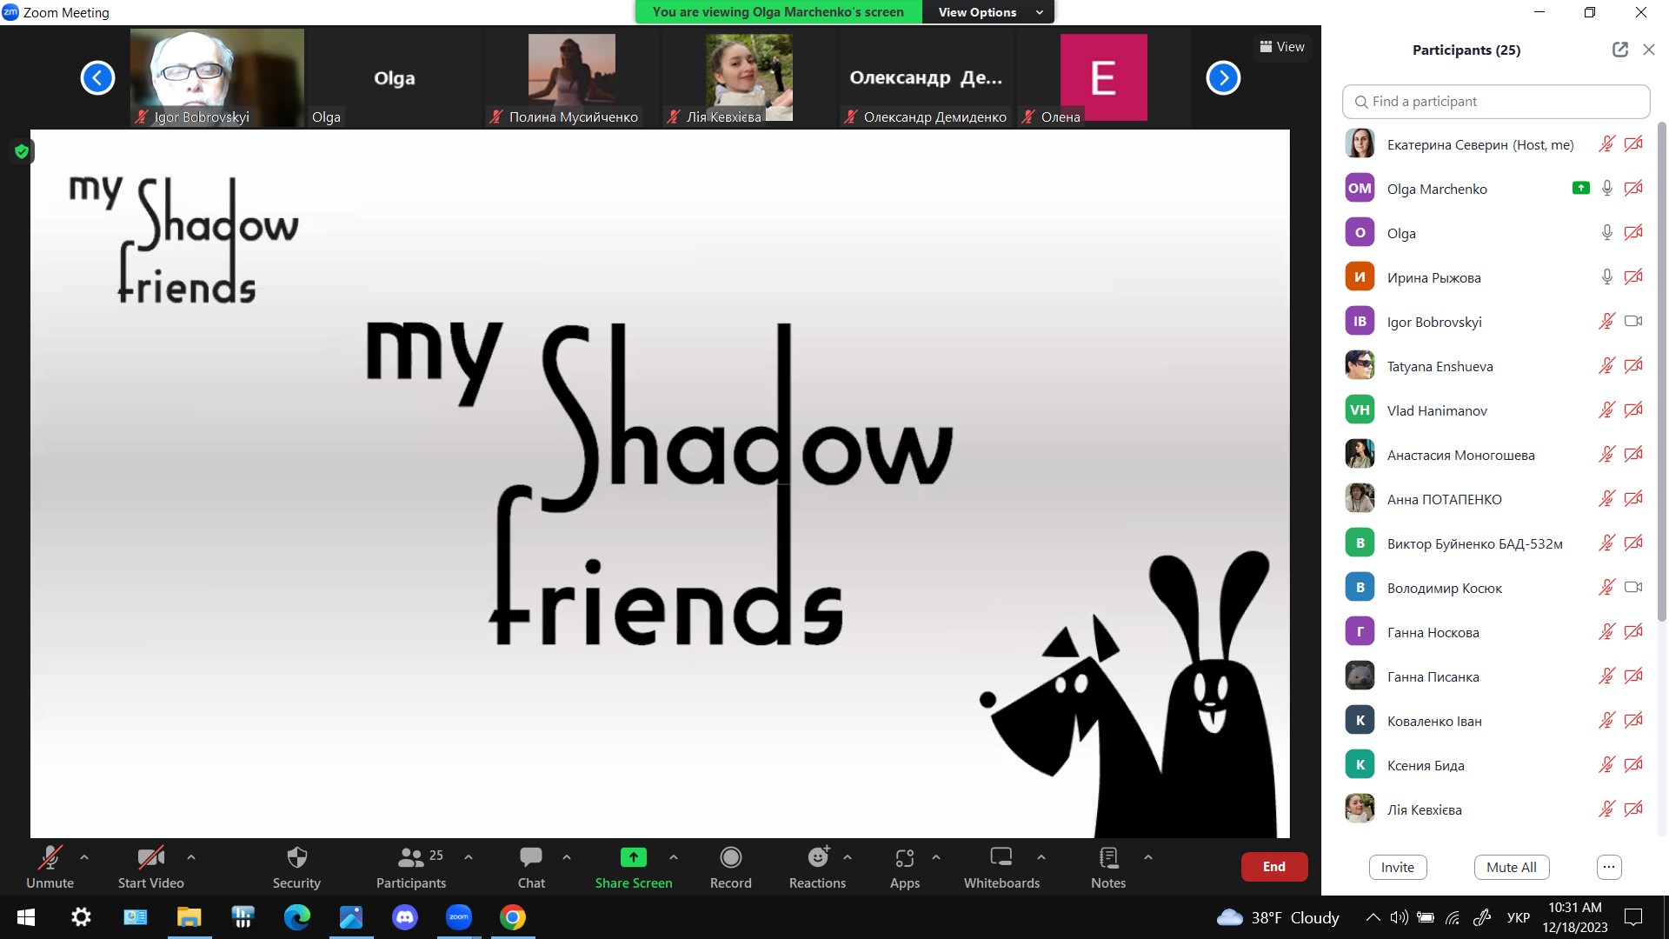
Task: Click the Mute All button
Action: pos(1511,867)
